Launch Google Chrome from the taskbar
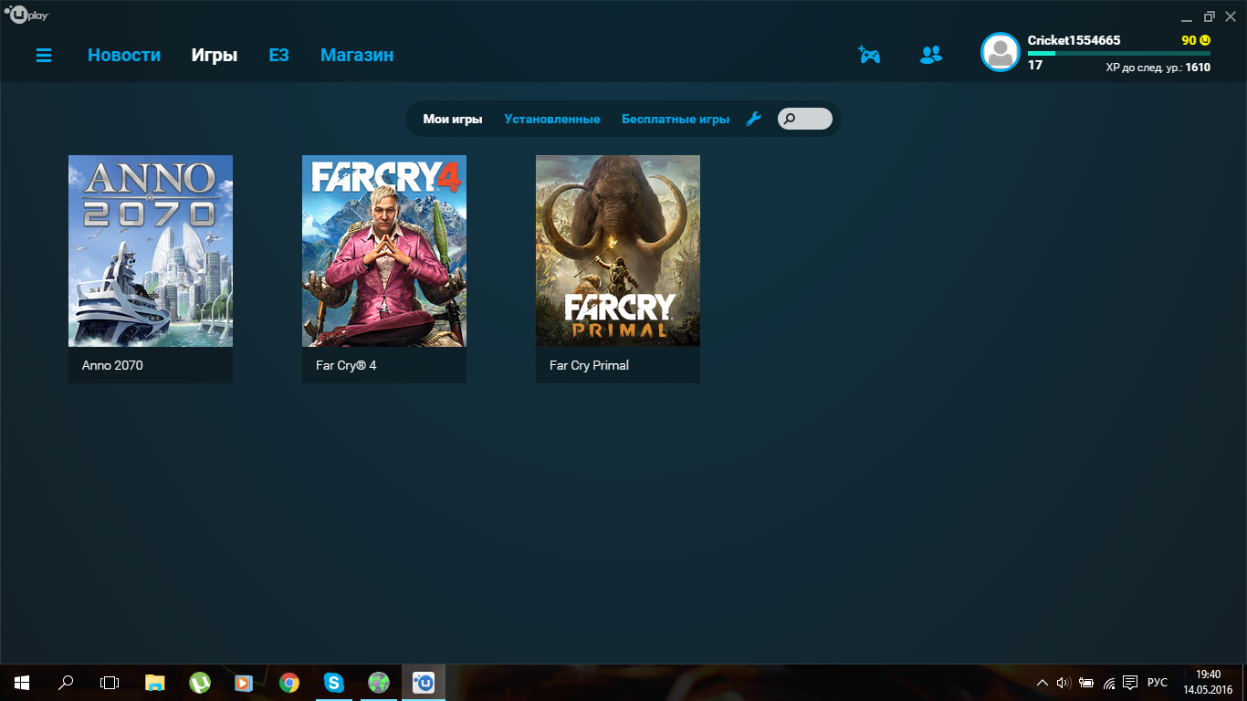The width and height of the screenshot is (1247, 701). tap(289, 683)
